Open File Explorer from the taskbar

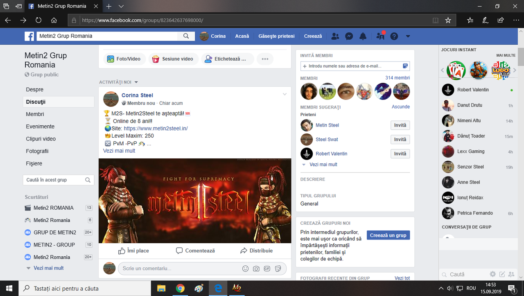coord(161,288)
